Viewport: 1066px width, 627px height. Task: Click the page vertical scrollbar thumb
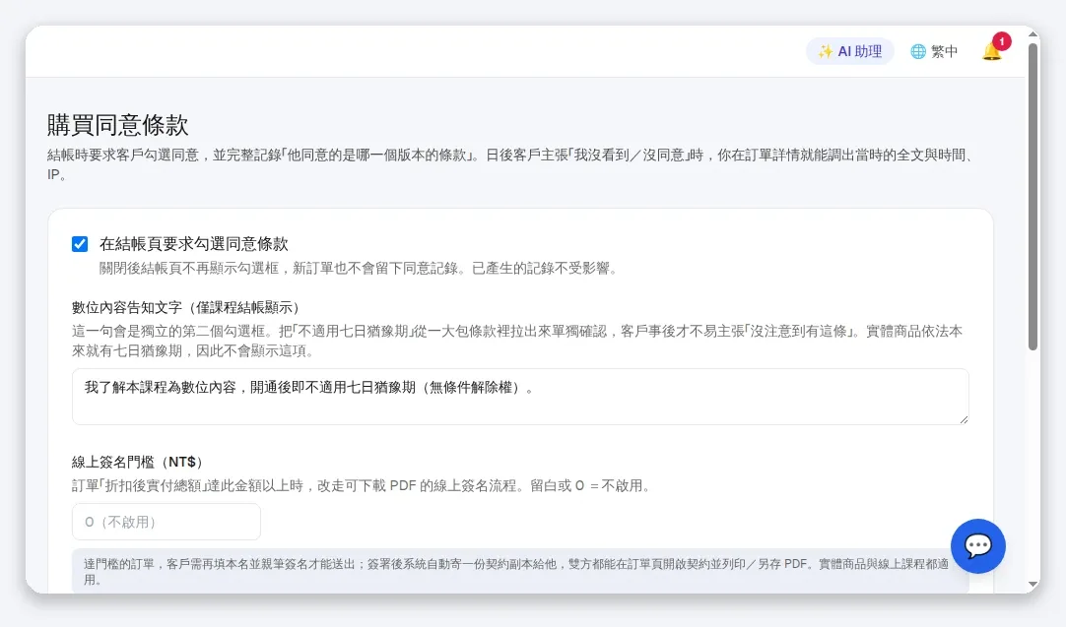pos(1033,197)
